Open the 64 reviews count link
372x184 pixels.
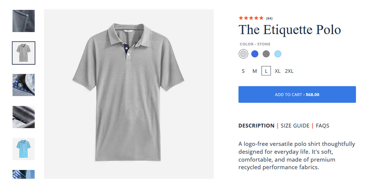click(270, 18)
